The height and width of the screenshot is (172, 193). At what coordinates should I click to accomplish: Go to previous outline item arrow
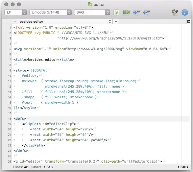[x=15, y=21]
